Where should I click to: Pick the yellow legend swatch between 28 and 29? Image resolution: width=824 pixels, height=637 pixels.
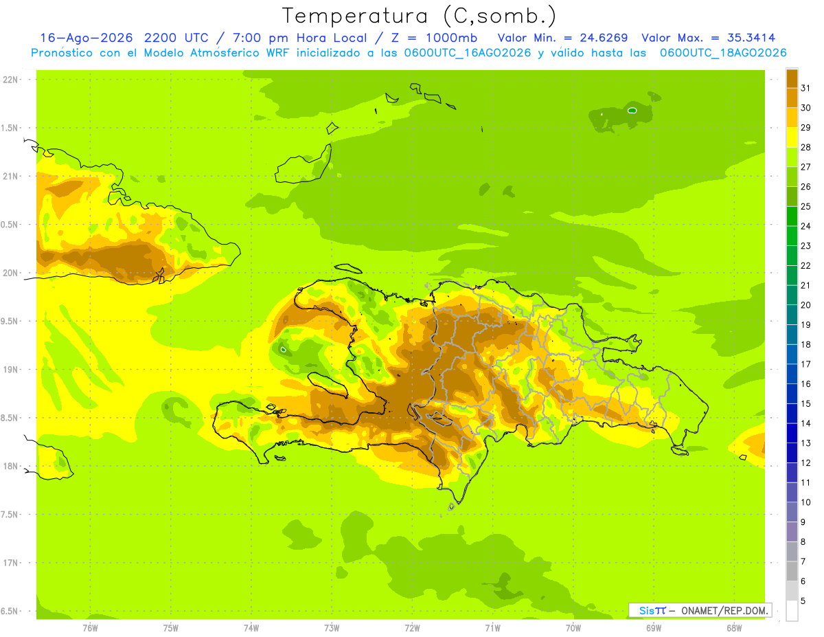click(x=792, y=137)
